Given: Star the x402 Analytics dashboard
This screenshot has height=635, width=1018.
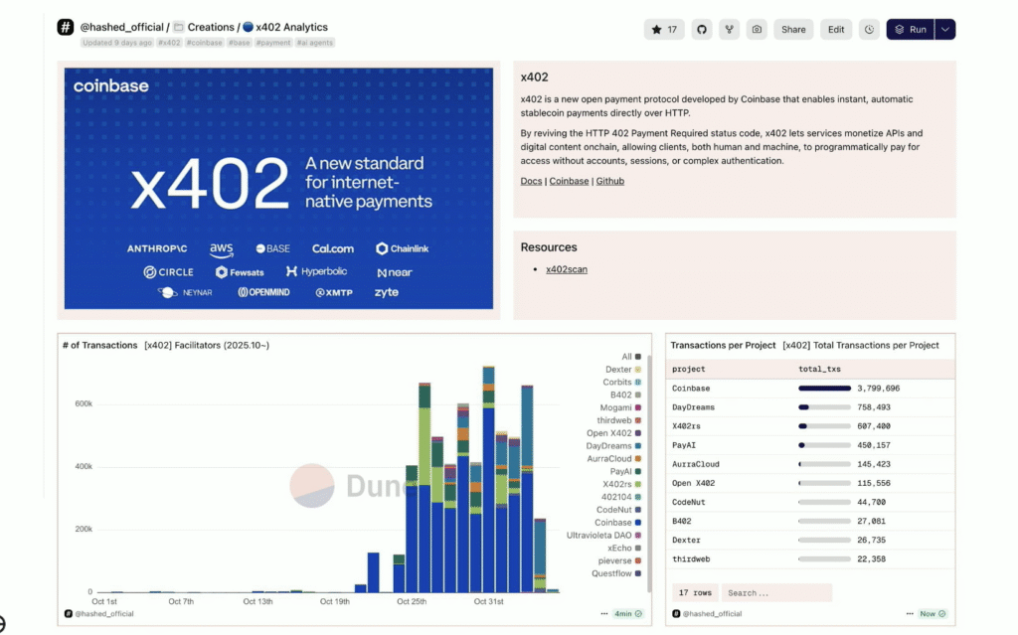Looking at the screenshot, I should (x=663, y=30).
